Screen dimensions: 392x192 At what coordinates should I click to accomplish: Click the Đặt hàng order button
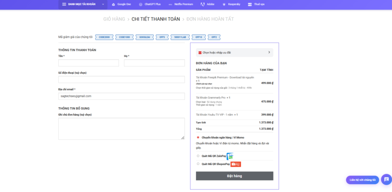pyautogui.click(x=235, y=176)
